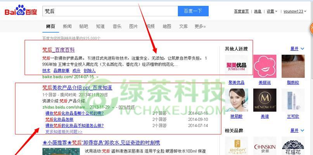Viewport: 313px width, 155px height.
Task: Click the 兰可欣 product thumbnail
Action: tap(293, 100)
